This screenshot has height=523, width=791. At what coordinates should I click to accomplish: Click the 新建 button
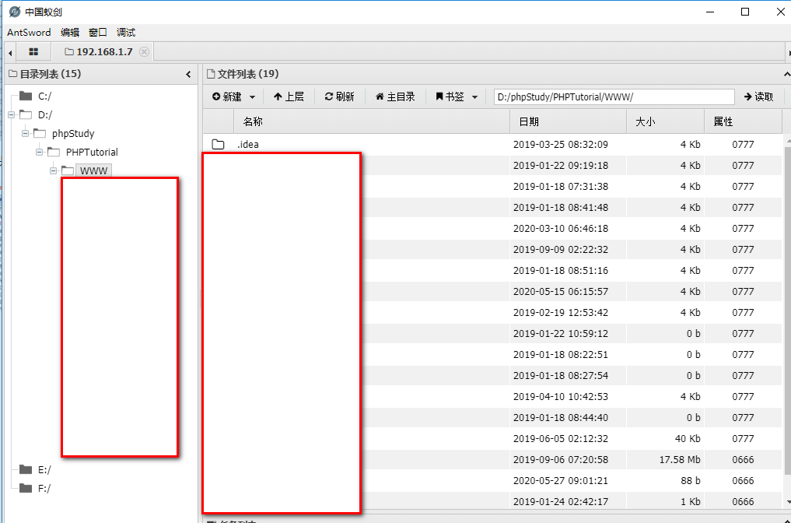227,97
